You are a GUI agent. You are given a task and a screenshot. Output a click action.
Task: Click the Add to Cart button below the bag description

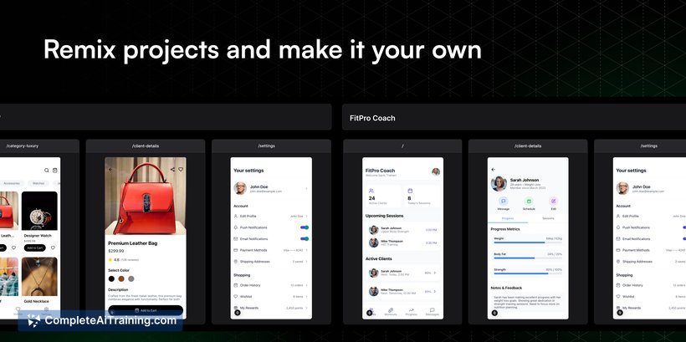pyautogui.click(x=146, y=310)
